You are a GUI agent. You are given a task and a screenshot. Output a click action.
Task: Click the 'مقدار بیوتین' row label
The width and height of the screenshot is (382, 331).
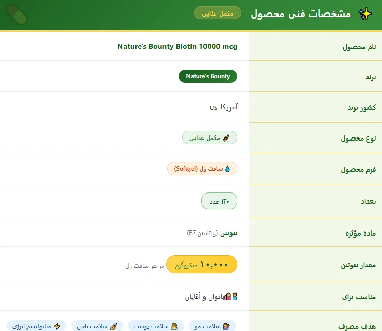click(x=358, y=265)
